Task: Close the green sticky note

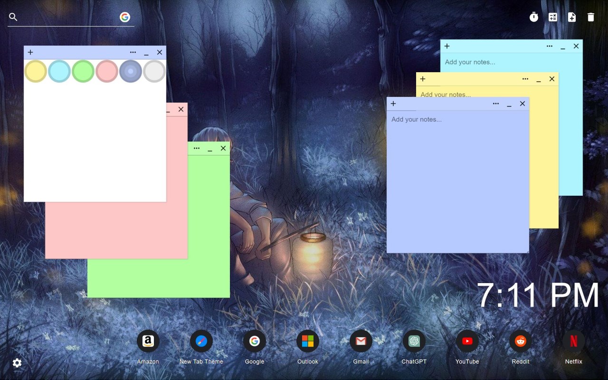Action: (x=223, y=148)
